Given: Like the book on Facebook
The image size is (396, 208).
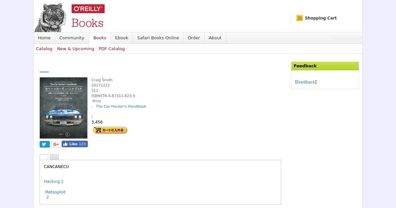Looking at the screenshot, I should click(75, 144).
